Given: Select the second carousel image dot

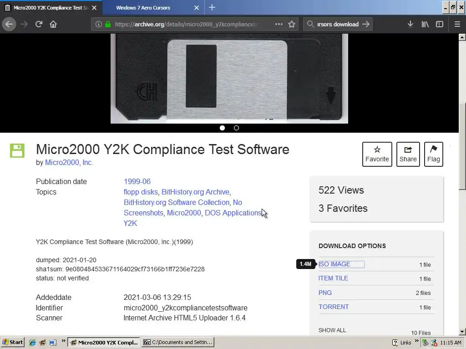Looking at the screenshot, I should click(236, 128).
